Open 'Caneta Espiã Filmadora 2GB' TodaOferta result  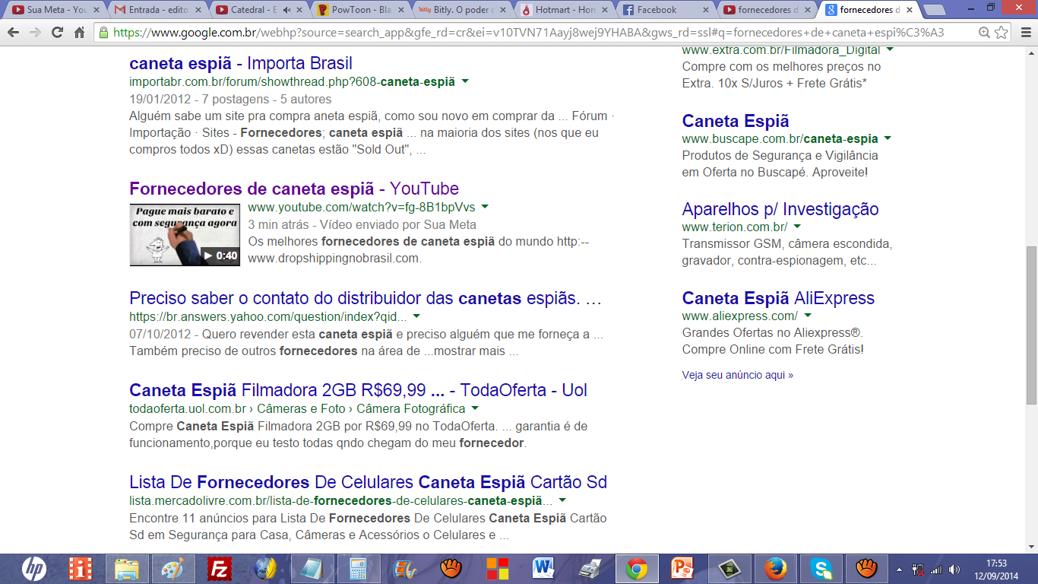[358, 390]
